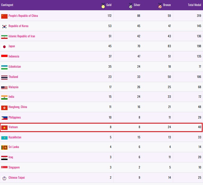Click the Vietnam flag icon
The height and width of the screenshot is (185, 203).
[x=4, y=127]
